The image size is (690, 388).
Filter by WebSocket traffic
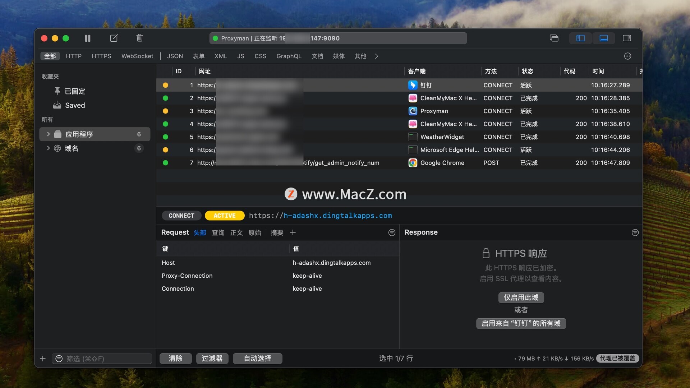click(x=137, y=56)
